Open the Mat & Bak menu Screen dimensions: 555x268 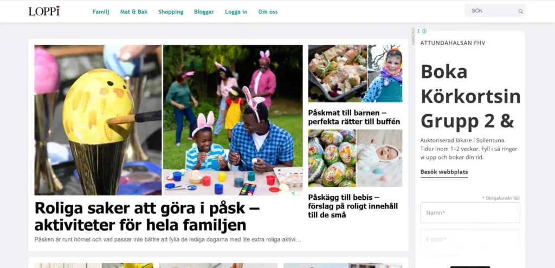coord(134,12)
